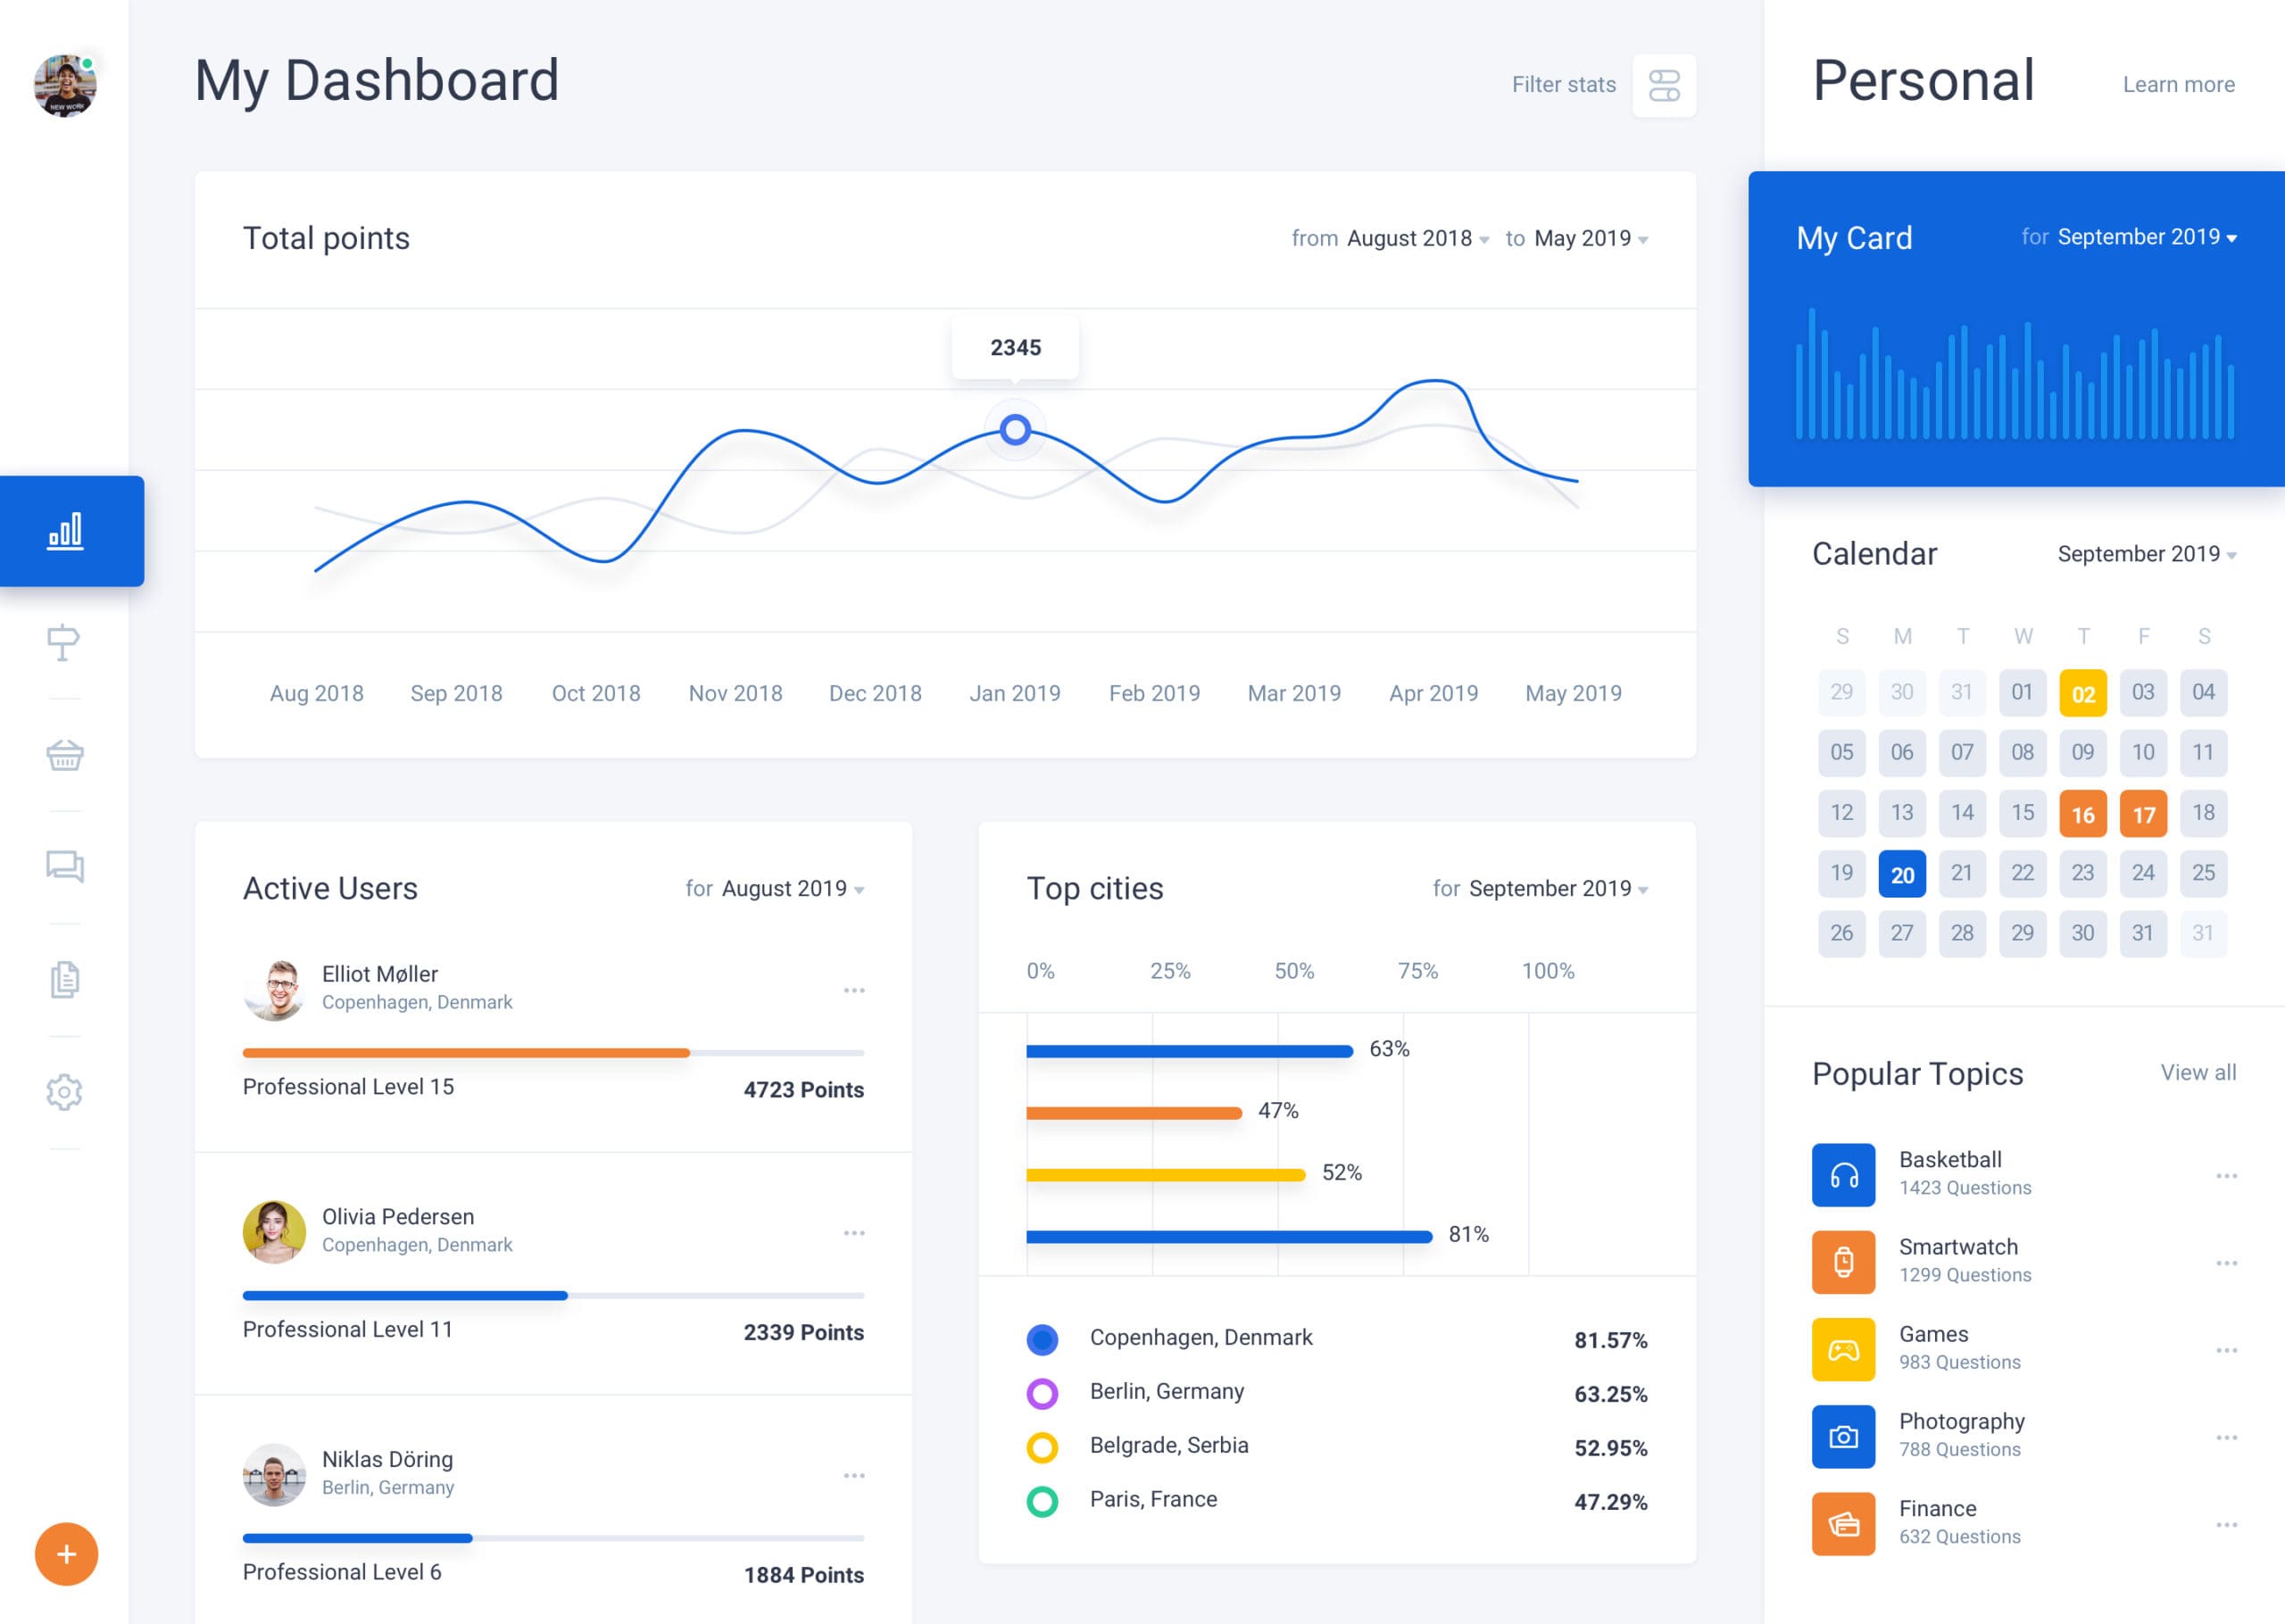Open the documents/reports panel icon
Viewport: 2285px width, 1624px height.
coord(65,979)
